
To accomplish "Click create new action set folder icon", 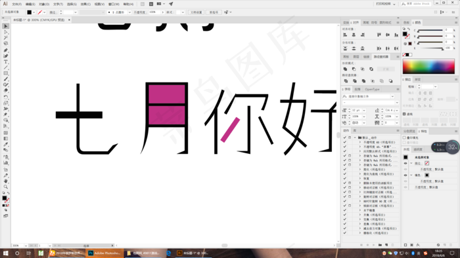I will click(x=380, y=245).
